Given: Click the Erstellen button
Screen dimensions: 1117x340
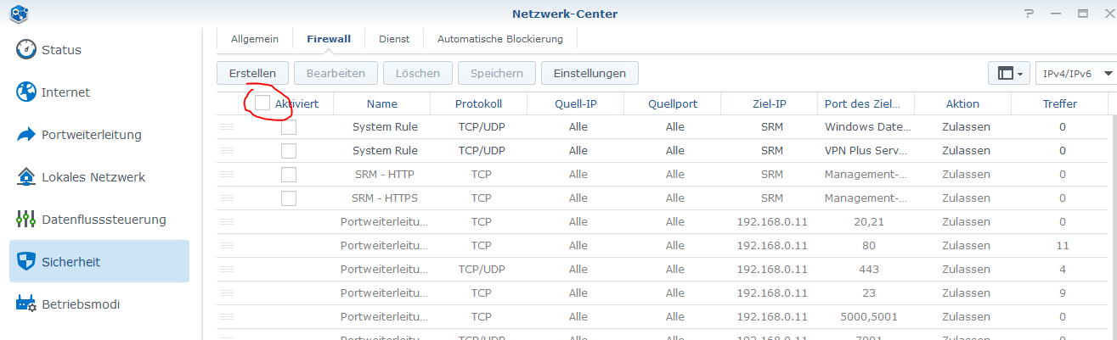Looking at the screenshot, I should point(252,74).
